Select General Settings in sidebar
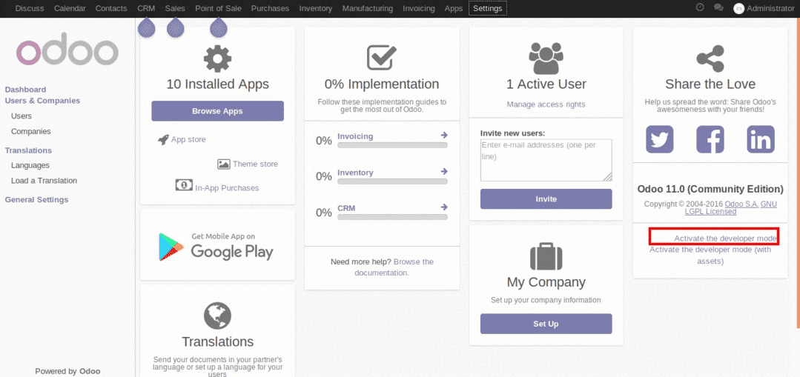This screenshot has height=377, width=800. point(37,200)
